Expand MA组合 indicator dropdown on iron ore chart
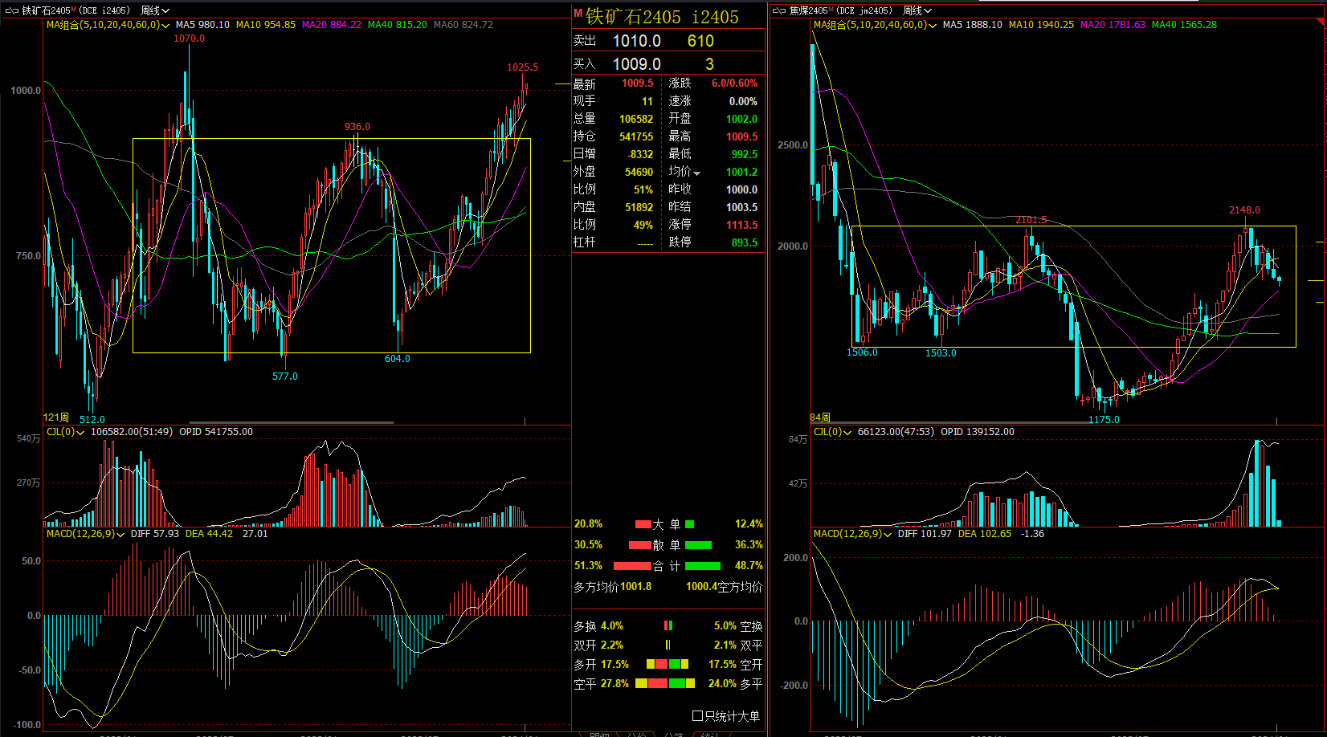The image size is (1327, 737). (x=165, y=26)
